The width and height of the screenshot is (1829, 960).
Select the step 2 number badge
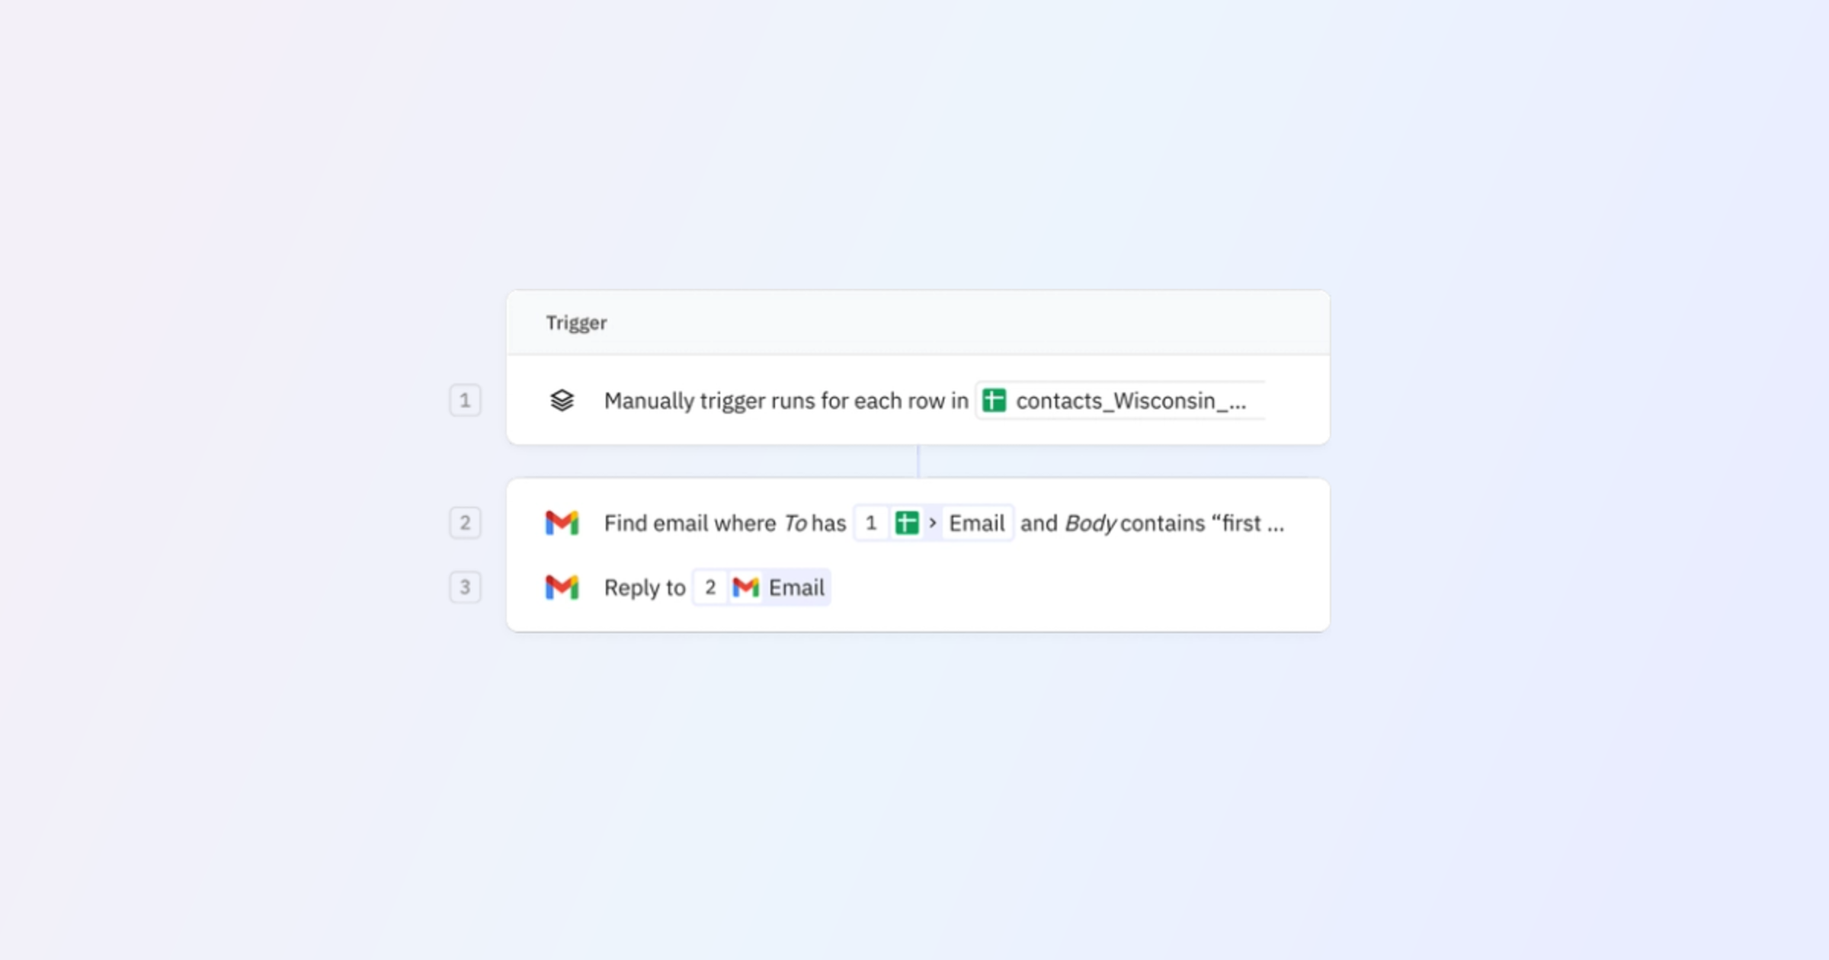(x=465, y=523)
